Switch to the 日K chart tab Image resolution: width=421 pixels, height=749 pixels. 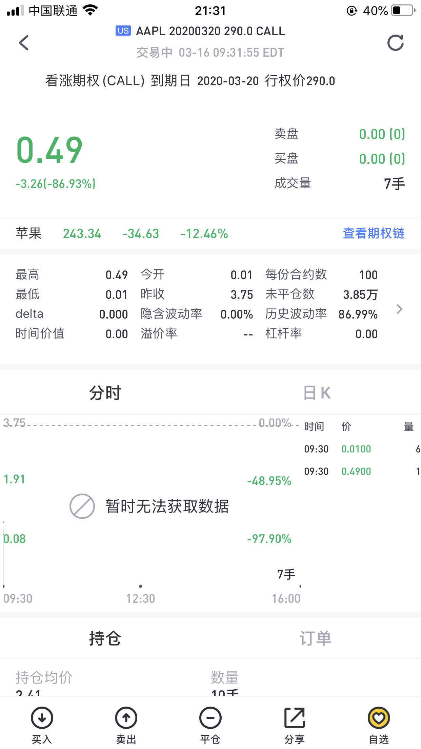click(x=317, y=393)
